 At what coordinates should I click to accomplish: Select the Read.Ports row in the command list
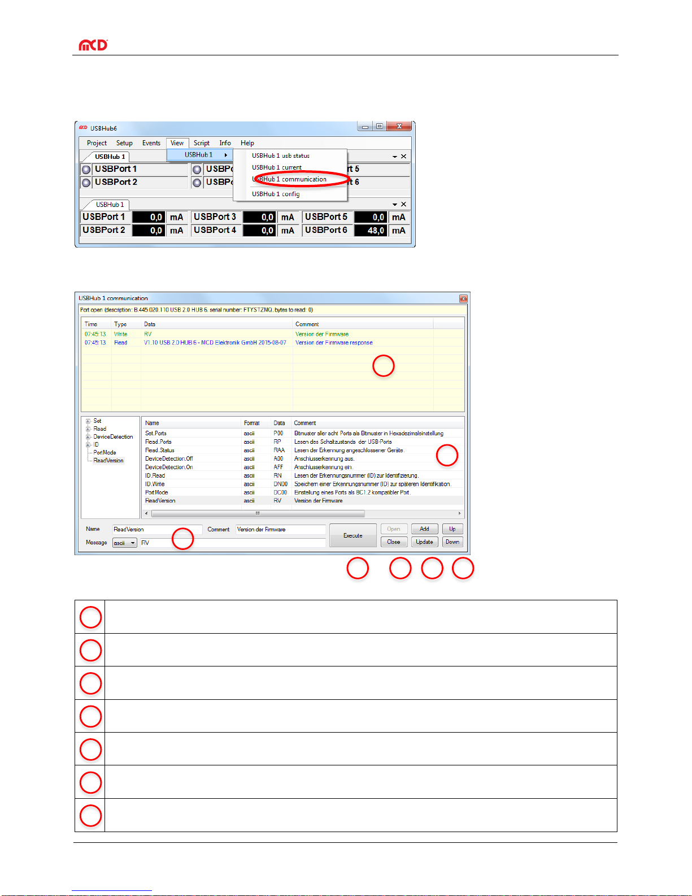(x=303, y=442)
